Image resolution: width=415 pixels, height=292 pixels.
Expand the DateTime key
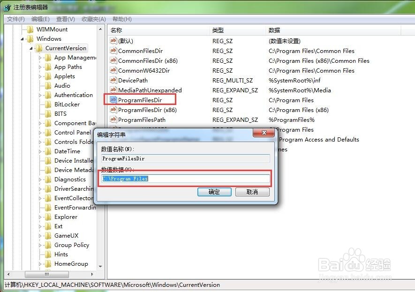point(40,151)
